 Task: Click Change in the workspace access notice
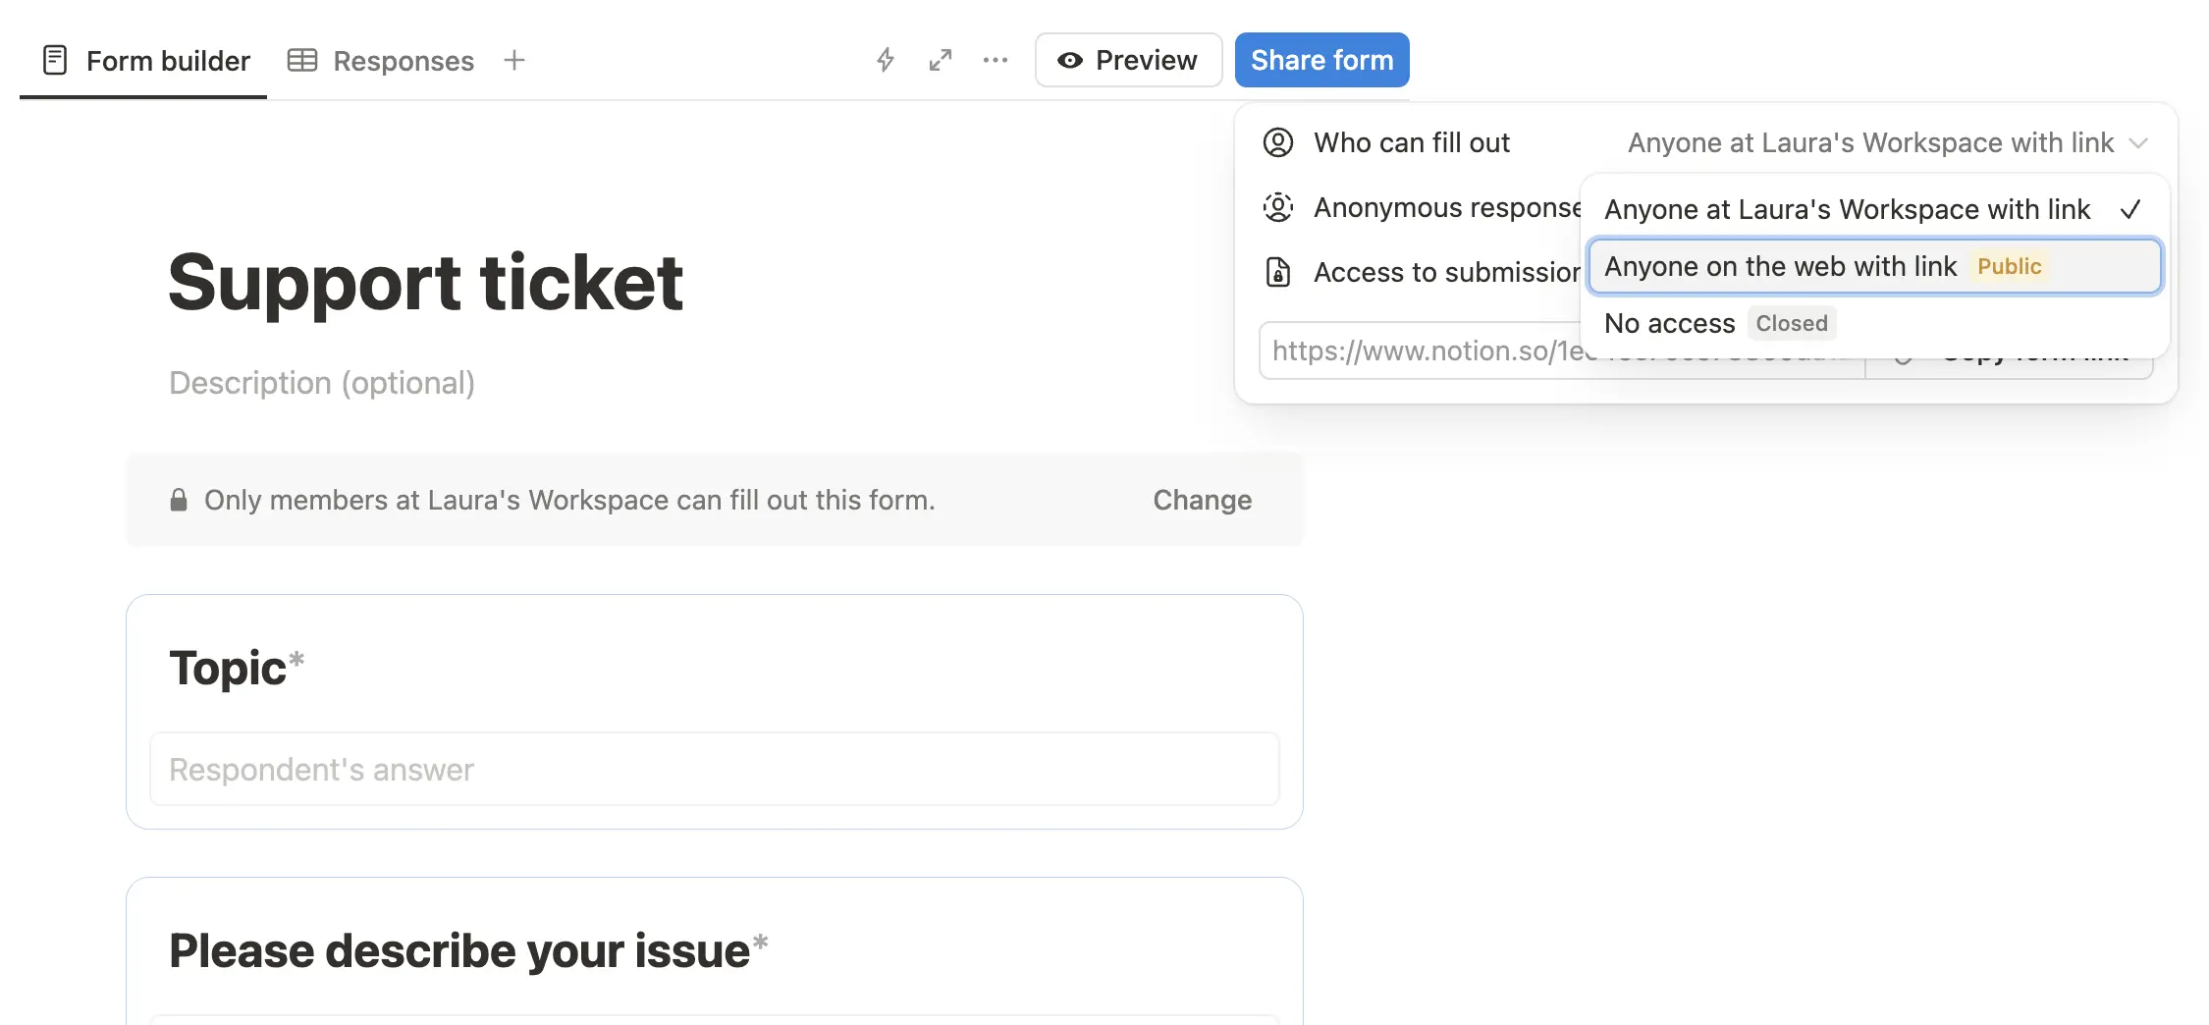[x=1202, y=500]
